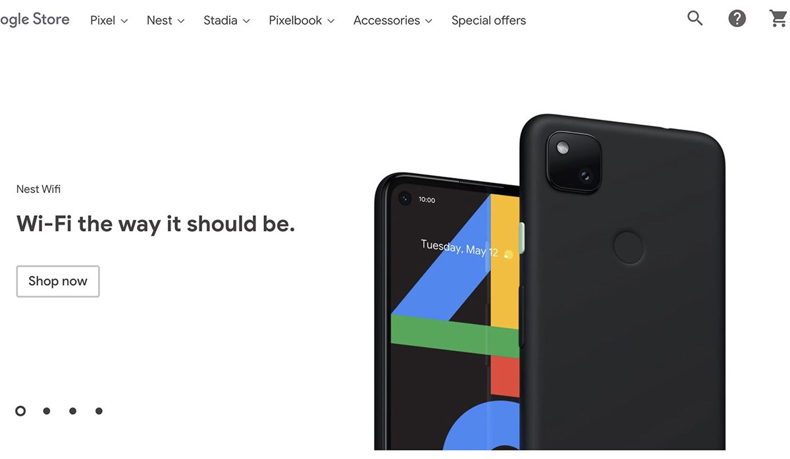This screenshot has height=459, width=790.
Task: Click the Shop now button
Action: point(58,281)
